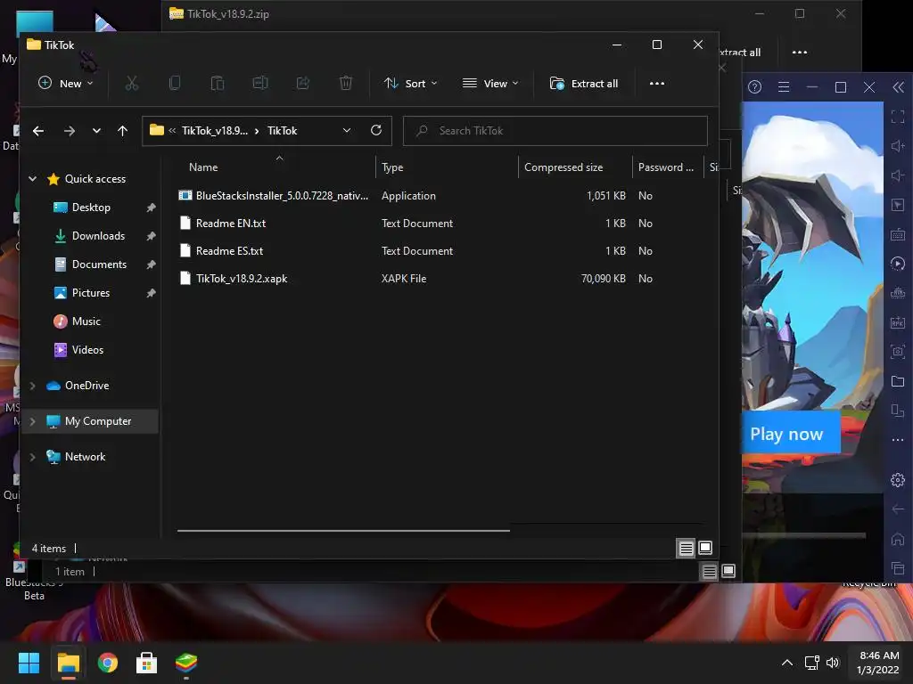Open the New dropdown button
The width and height of the screenshot is (913, 684).
[x=65, y=83]
